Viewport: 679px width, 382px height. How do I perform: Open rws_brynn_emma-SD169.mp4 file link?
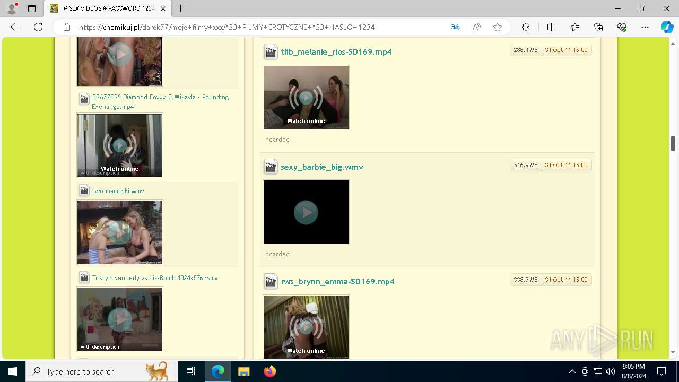coord(337,282)
